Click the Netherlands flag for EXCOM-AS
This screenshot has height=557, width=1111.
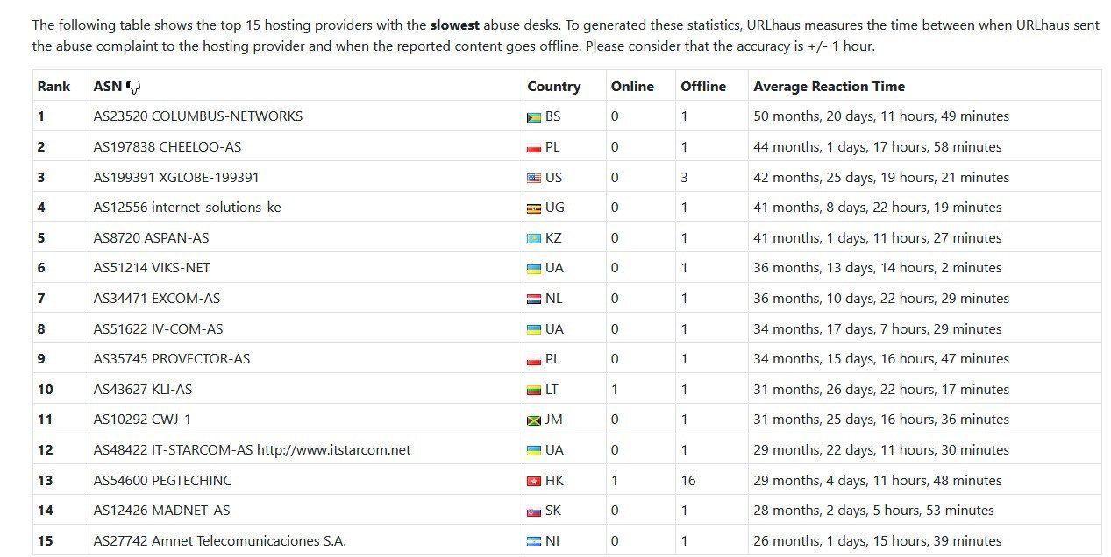[533, 299]
